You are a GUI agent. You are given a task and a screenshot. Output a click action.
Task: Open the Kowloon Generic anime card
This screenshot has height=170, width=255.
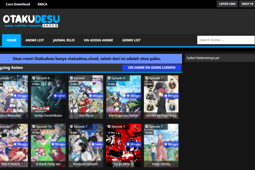(x=86, y=145)
